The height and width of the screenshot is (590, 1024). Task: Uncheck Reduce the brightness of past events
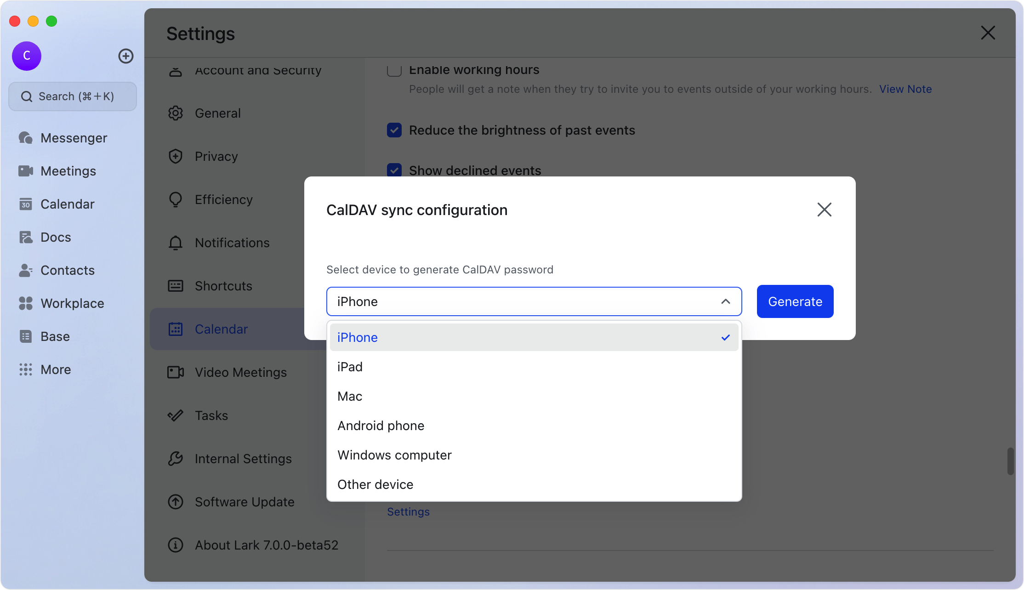[x=394, y=130]
